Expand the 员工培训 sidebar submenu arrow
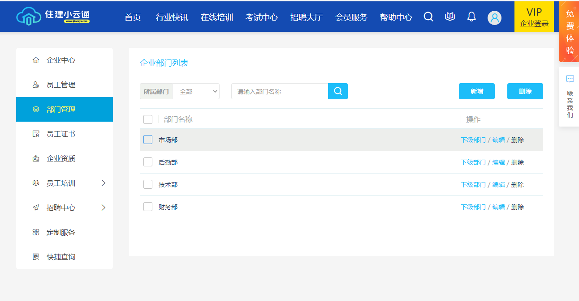The height and width of the screenshot is (301, 579). click(x=104, y=183)
